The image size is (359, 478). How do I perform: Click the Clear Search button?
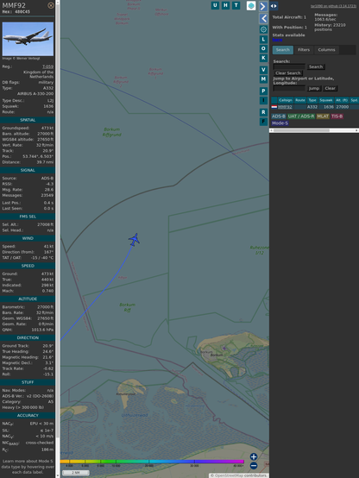pos(288,73)
